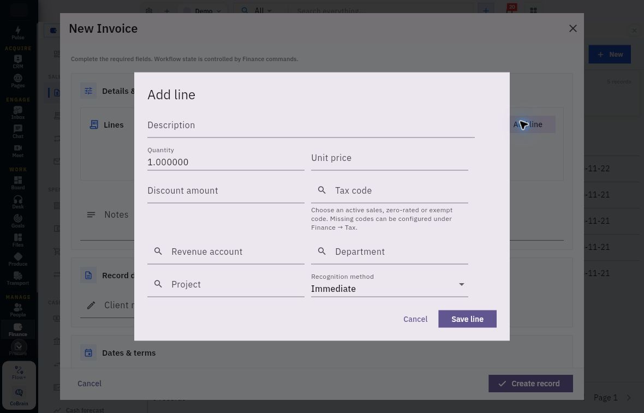Click Create record button
This screenshot has height=413, width=644.
530,384
